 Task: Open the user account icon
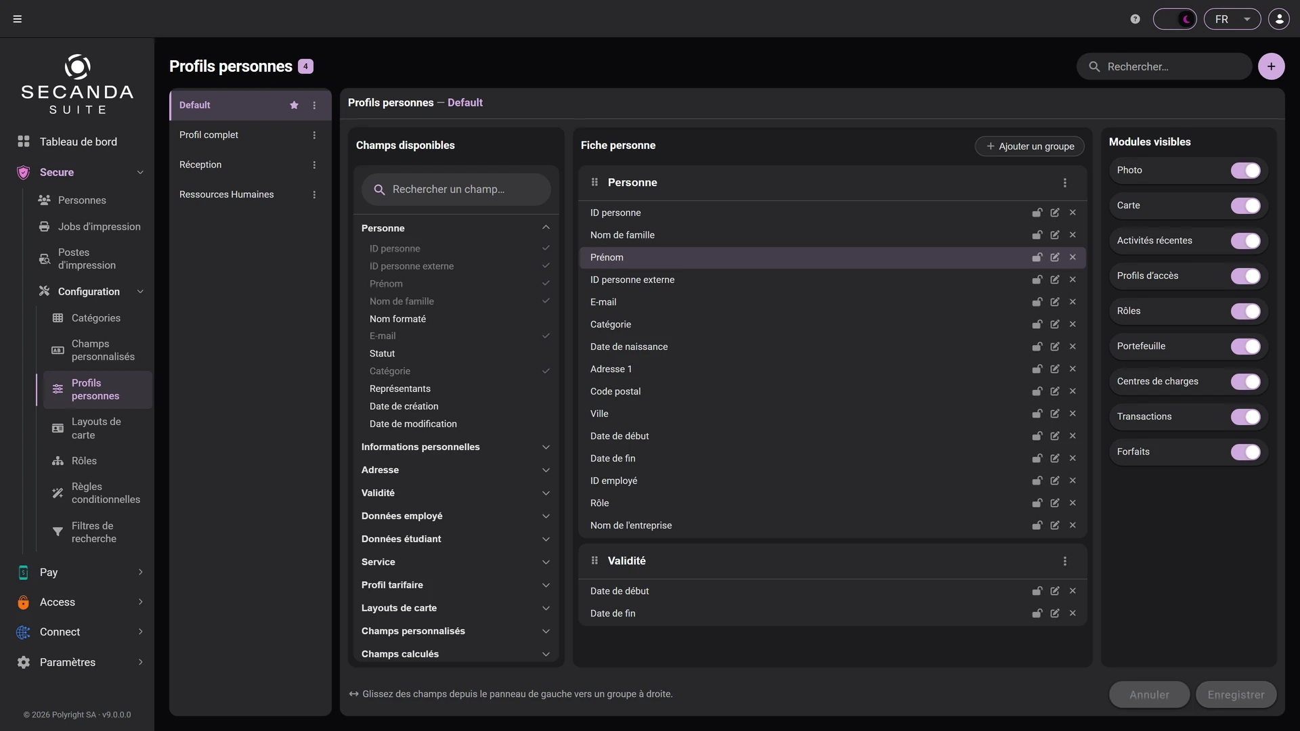(1279, 19)
